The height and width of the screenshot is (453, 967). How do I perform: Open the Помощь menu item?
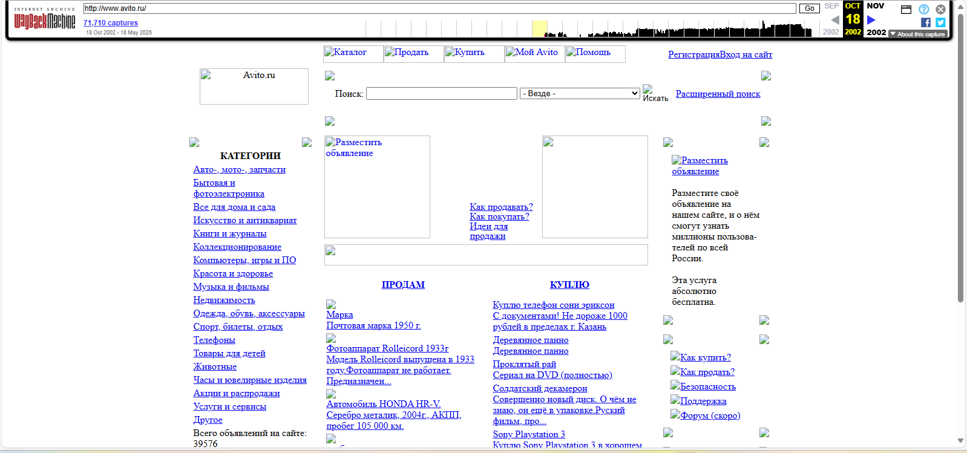(595, 53)
